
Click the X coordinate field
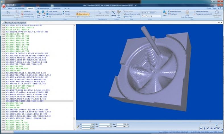click(88, 124)
